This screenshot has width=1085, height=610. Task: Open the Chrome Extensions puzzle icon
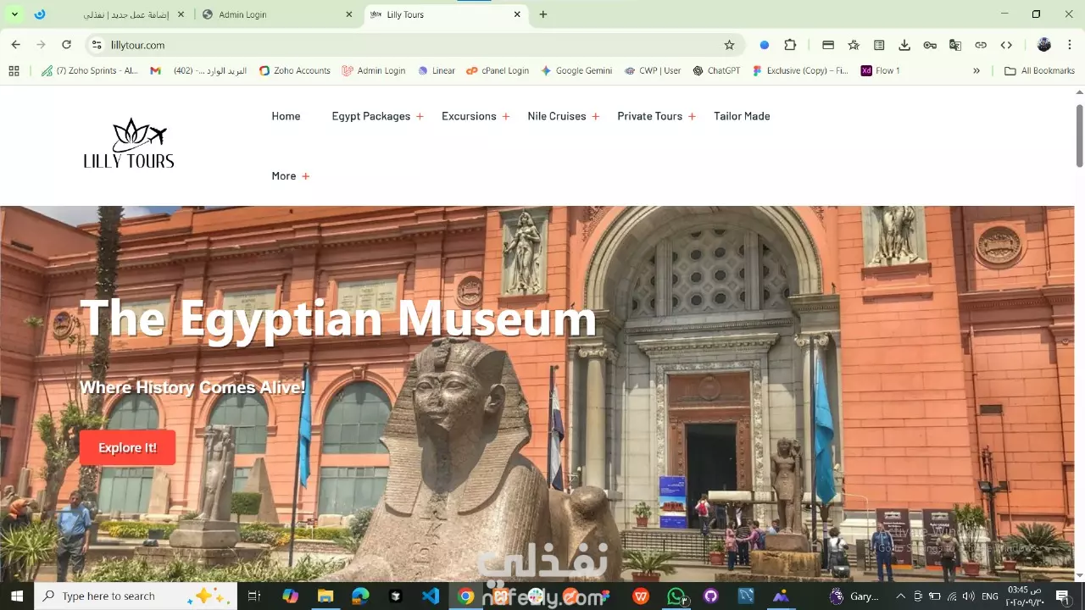(790, 45)
